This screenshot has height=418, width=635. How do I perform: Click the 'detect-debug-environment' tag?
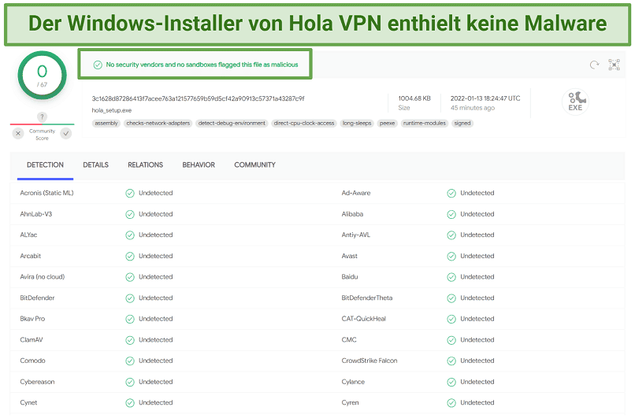(232, 124)
